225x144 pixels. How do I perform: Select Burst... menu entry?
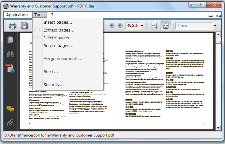pyautogui.click(x=68, y=72)
